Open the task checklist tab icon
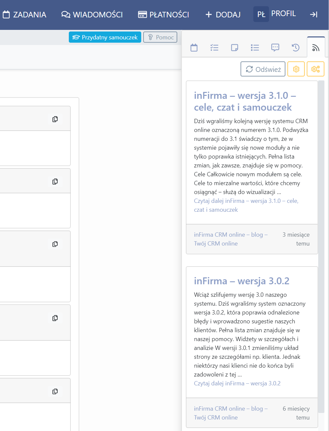This screenshot has height=431, width=329. click(x=214, y=48)
